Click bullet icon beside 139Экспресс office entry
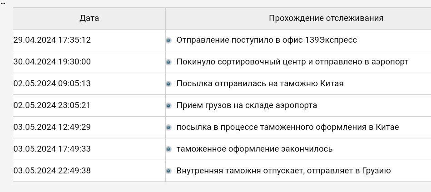The height and width of the screenshot is (192, 431). pos(169,40)
